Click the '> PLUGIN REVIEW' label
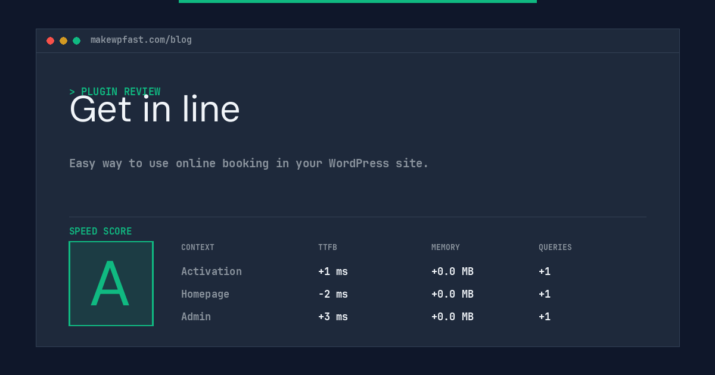The image size is (715, 375). pyautogui.click(x=115, y=92)
